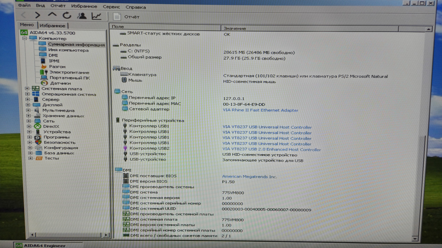Click the Конфигурация tree item icon
Viewport: 442px width, 248px height.
click(x=38, y=148)
